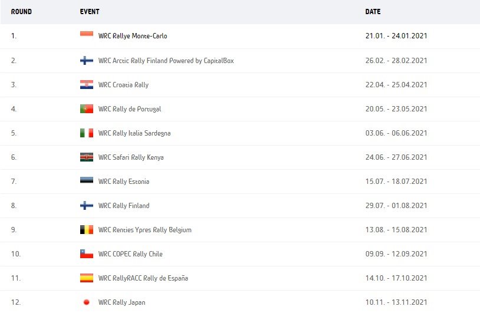Screen dimensions: 480x313
Task: Click the Estonia flag icon
Action: coord(87,181)
